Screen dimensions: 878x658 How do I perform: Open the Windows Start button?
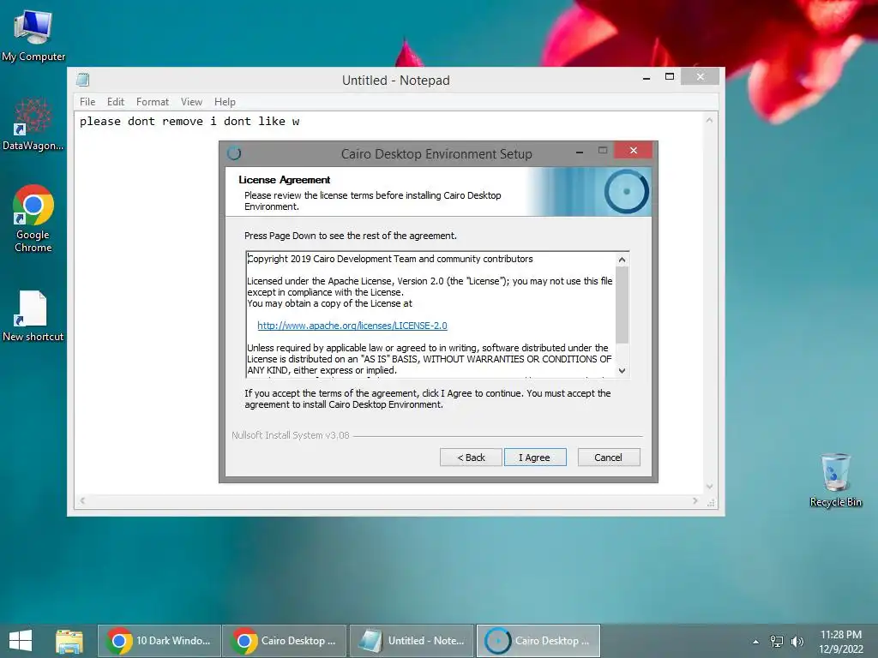coord(21,641)
